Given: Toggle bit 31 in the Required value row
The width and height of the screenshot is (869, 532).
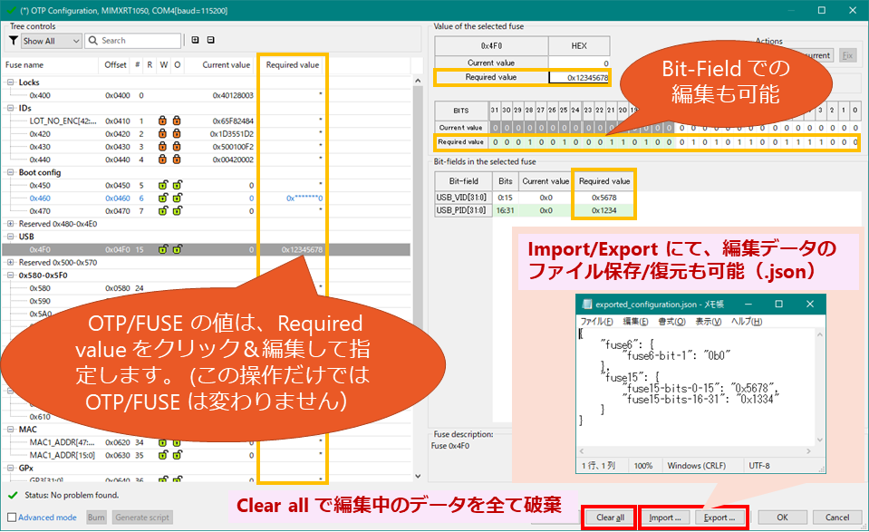Looking at the screenshot, I should 494,142.
